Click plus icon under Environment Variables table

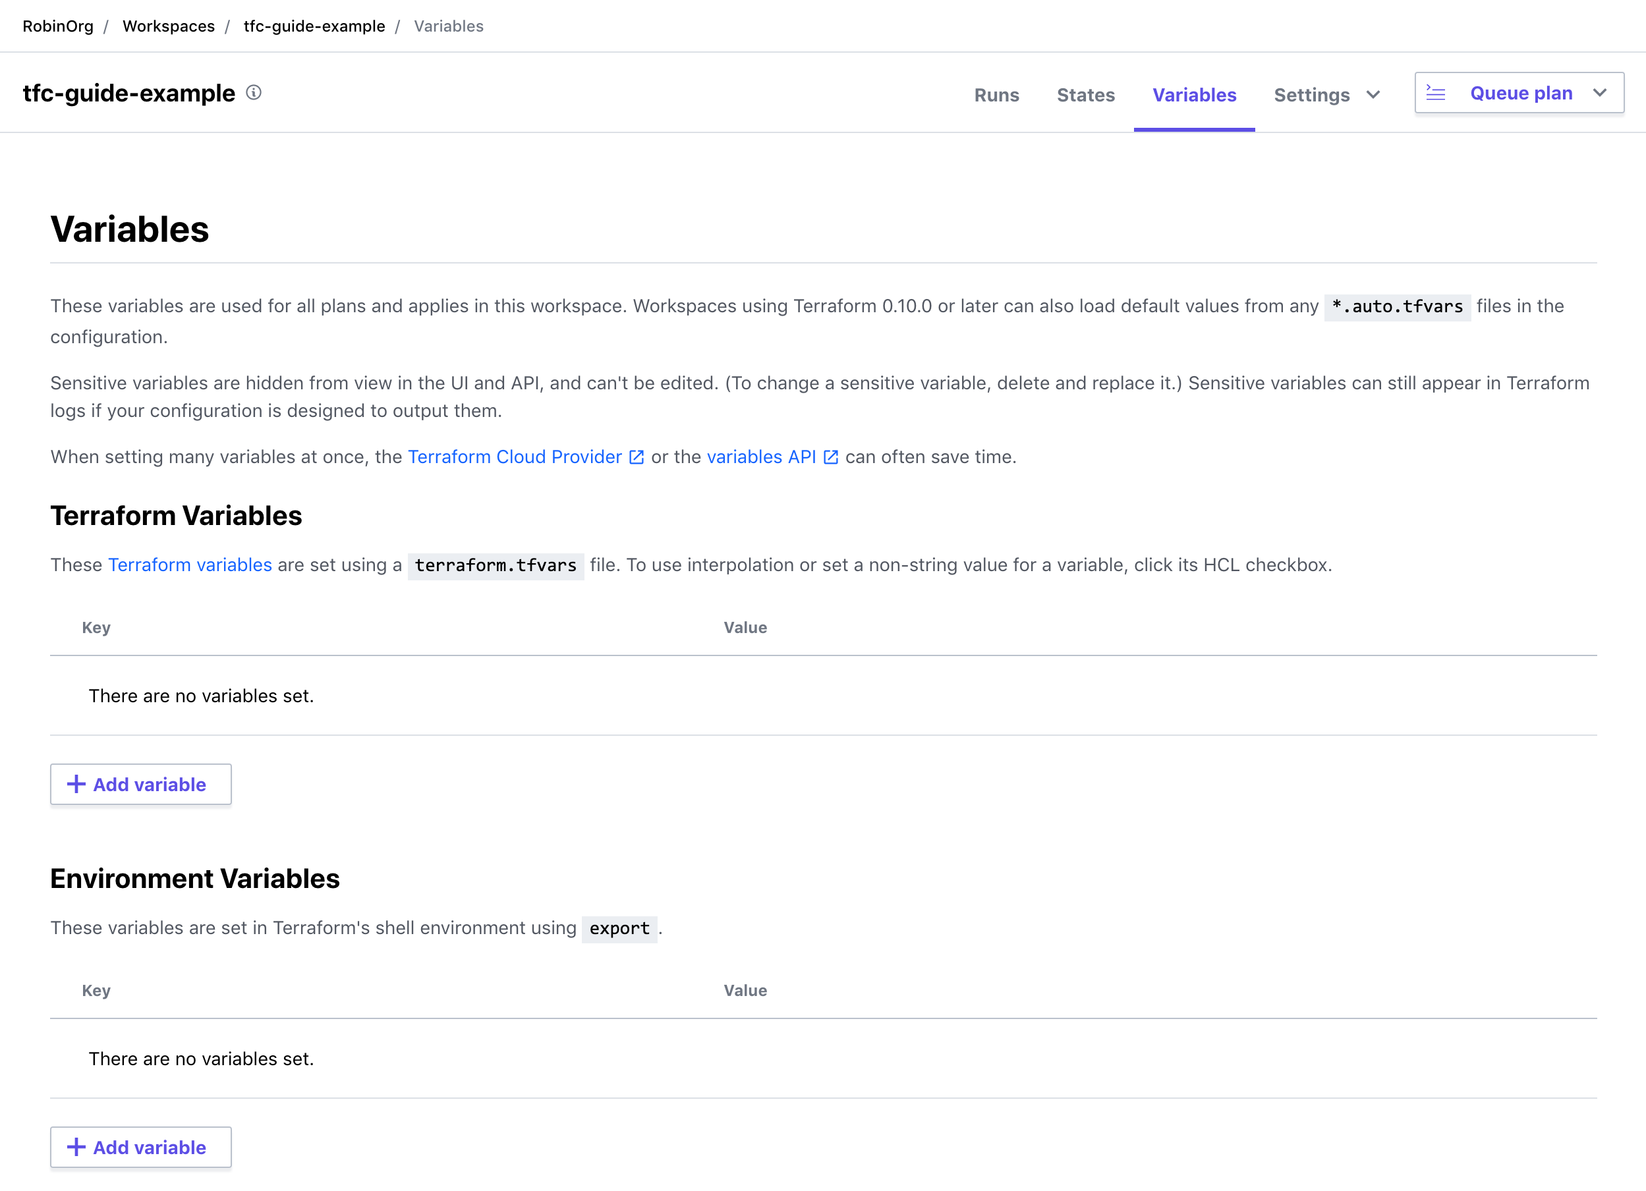tap(76, 1147)
